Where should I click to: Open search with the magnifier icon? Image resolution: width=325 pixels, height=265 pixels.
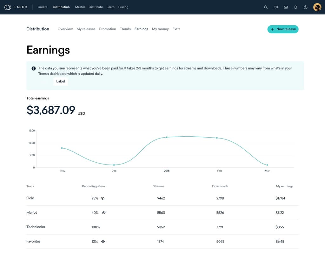tap(266, 7)
